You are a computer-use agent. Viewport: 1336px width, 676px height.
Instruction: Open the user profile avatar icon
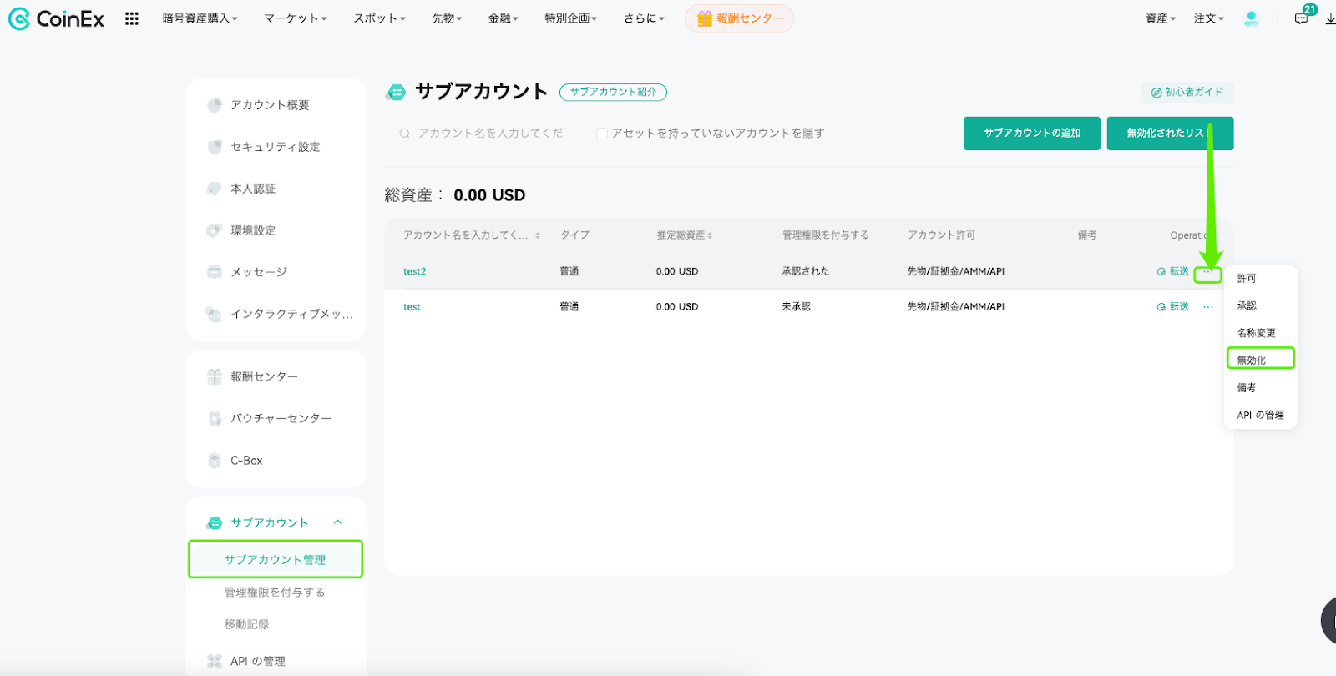point(1251,18)
